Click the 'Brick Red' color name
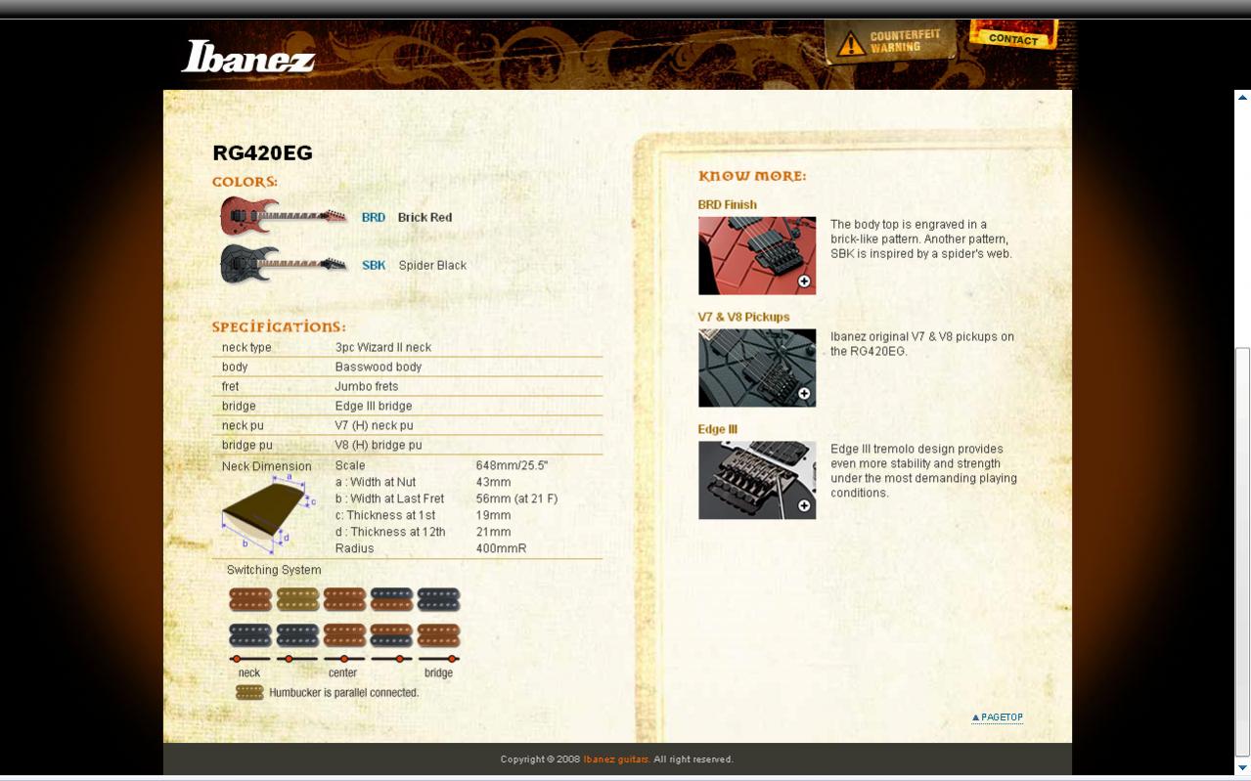Viewport: 1251px width, 781px height. [x=424, y=218]
